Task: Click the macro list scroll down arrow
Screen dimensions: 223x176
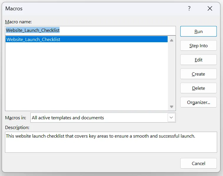Action: pos(171,107)
